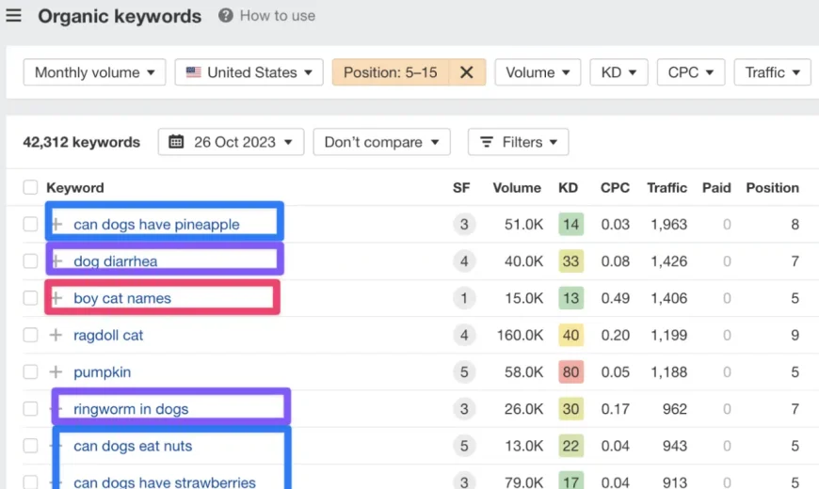
Task: Open the 26 Oct 2023 date dropdown
Action: 231,142
